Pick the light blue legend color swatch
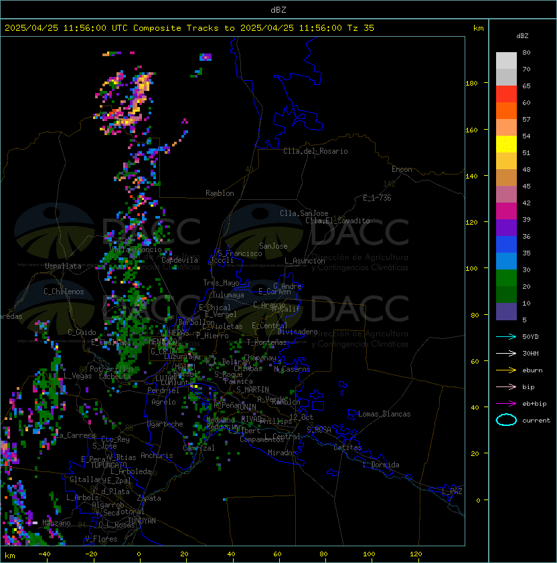This screenshot has height=563, width=557. pyautogui.click(x=506, y=261)
